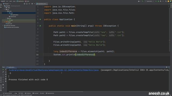Screen dimensions: 172x96
Task: Click main method breadcrumb in navigation bar
Action: tap(27, 1)
